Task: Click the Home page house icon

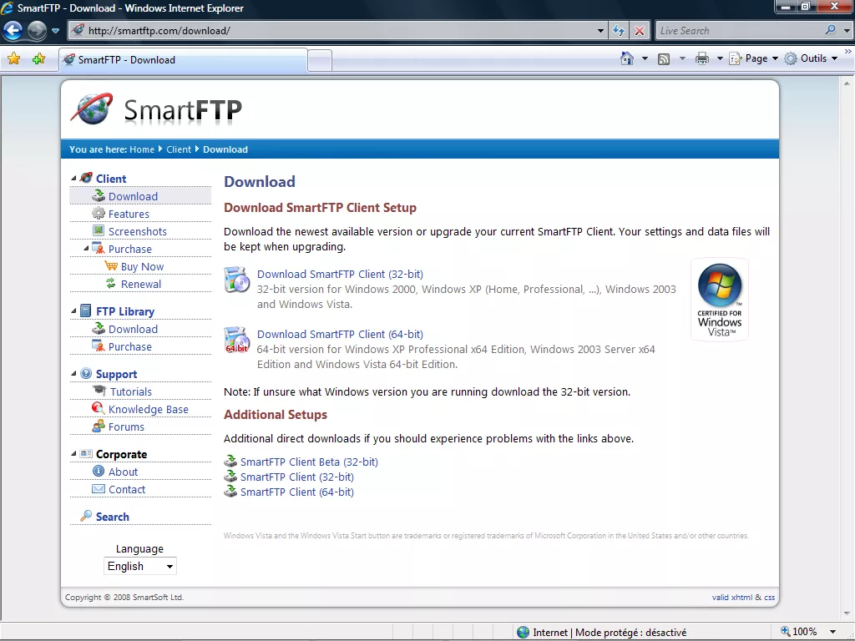Action: click(x=627, y=58)
